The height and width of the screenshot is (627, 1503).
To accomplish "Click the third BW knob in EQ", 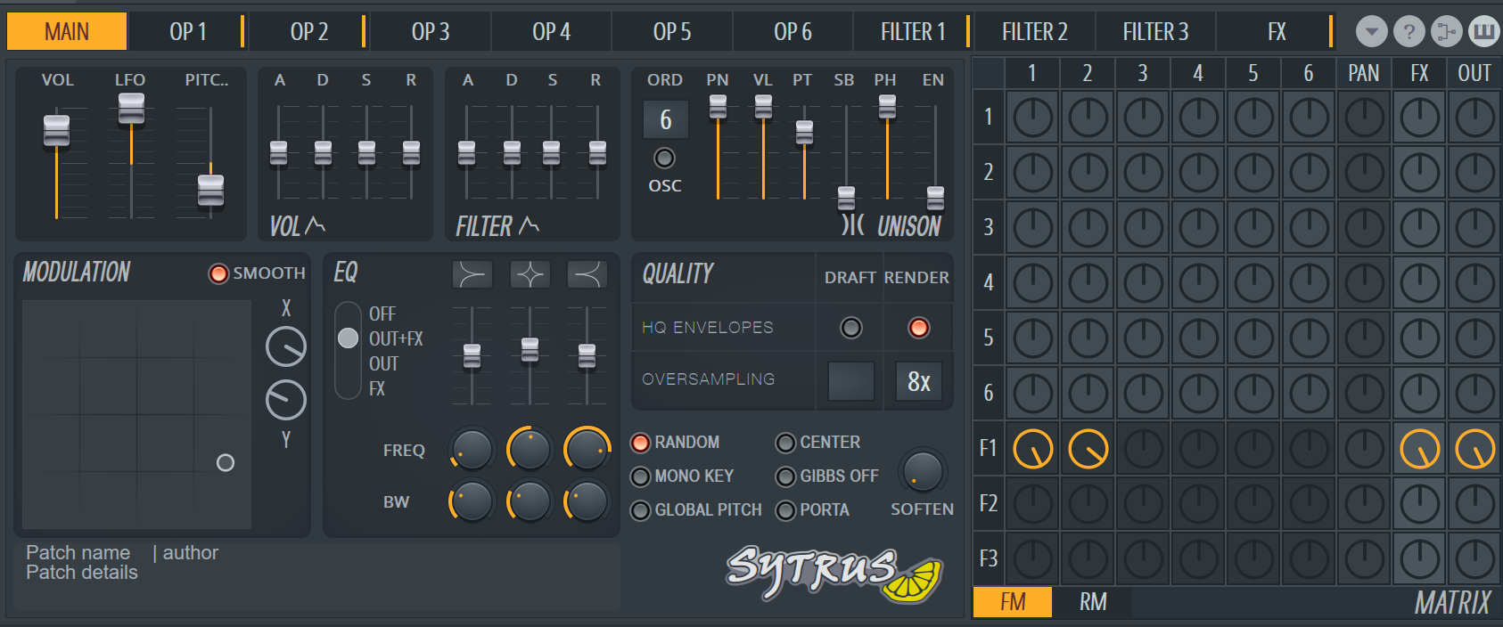I will click(587, 501).
